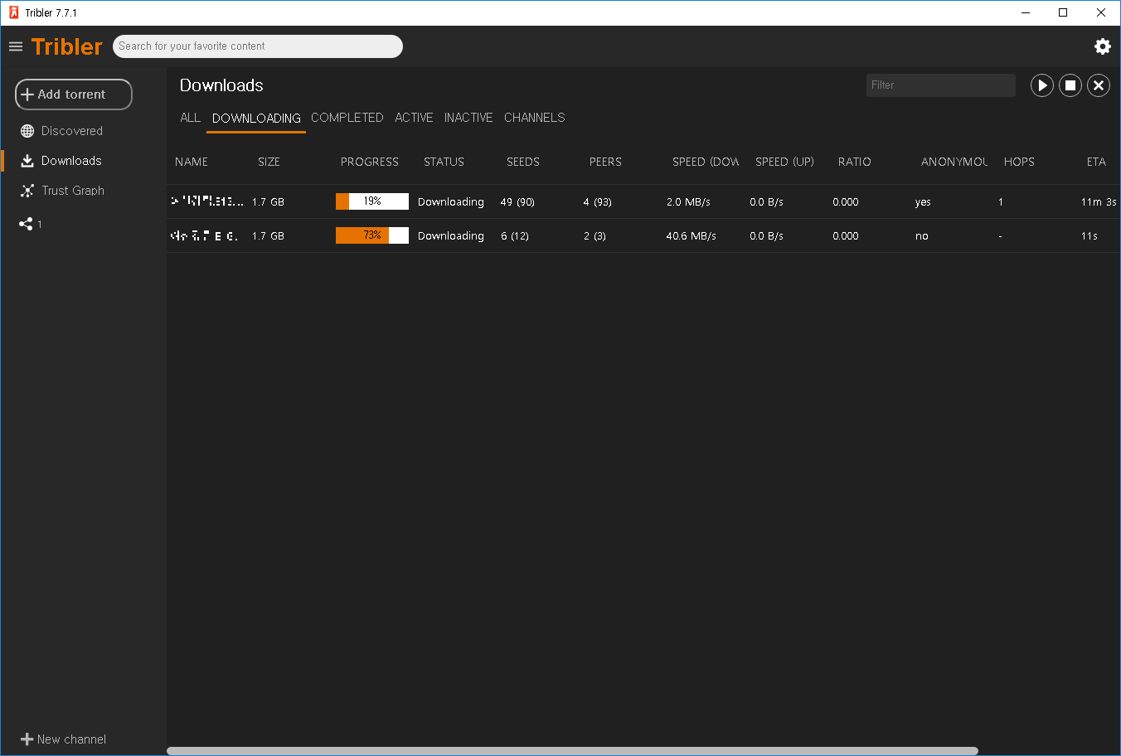1121x756 pixels.
Task: Sort by ANONYMOUS column header
Action: (954, 162)
